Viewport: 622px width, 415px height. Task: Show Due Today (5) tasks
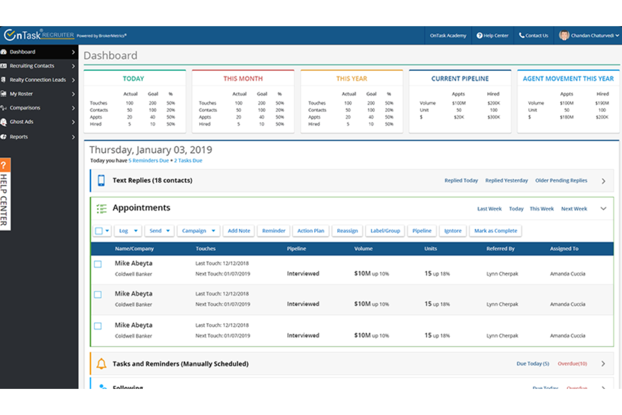pos(532,364)
